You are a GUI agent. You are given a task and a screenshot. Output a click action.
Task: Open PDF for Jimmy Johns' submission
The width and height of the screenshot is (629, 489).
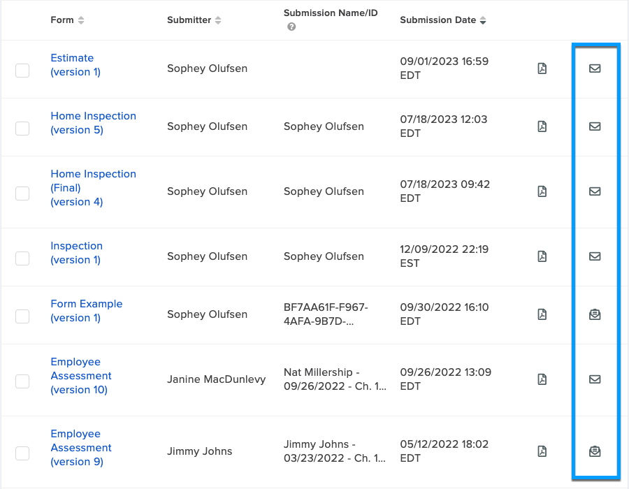(x=542, y=451)
